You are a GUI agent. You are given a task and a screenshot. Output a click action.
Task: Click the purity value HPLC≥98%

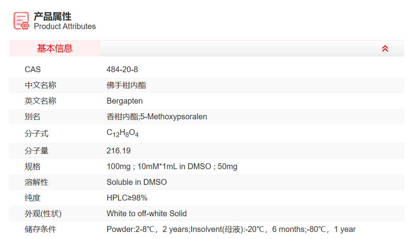(x=127, y=198)
